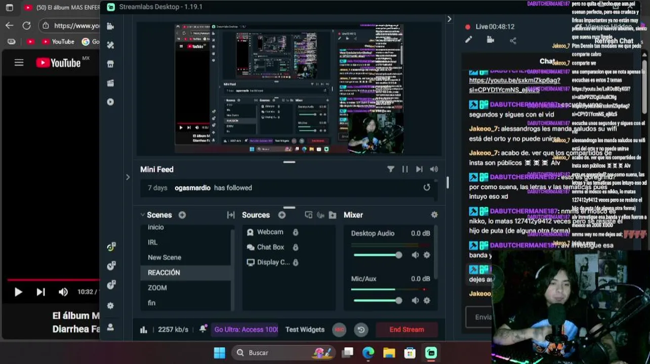Skip the current Mini Feed alert
This screenshot has height=364, width=650.
point(419,169)
